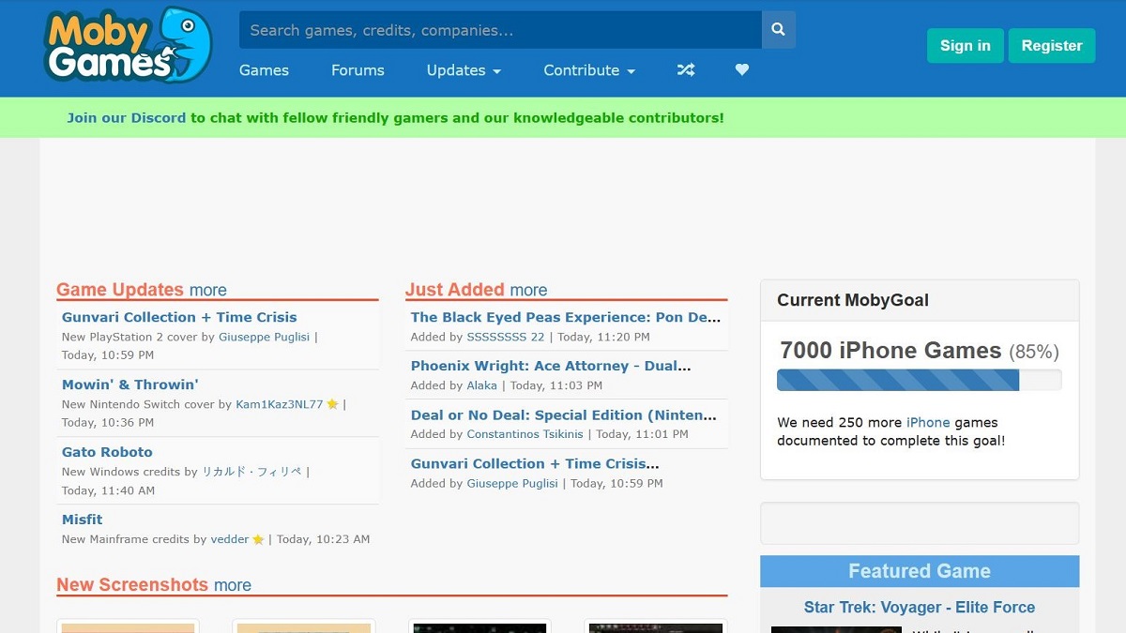Click the iPhone Games progress bar

click(x=919, y=380)
